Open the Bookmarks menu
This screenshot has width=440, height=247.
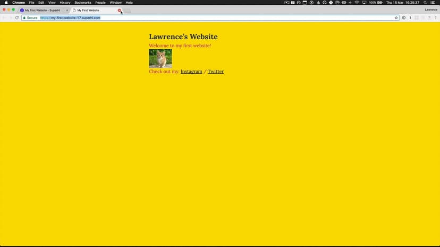(82, 3)
